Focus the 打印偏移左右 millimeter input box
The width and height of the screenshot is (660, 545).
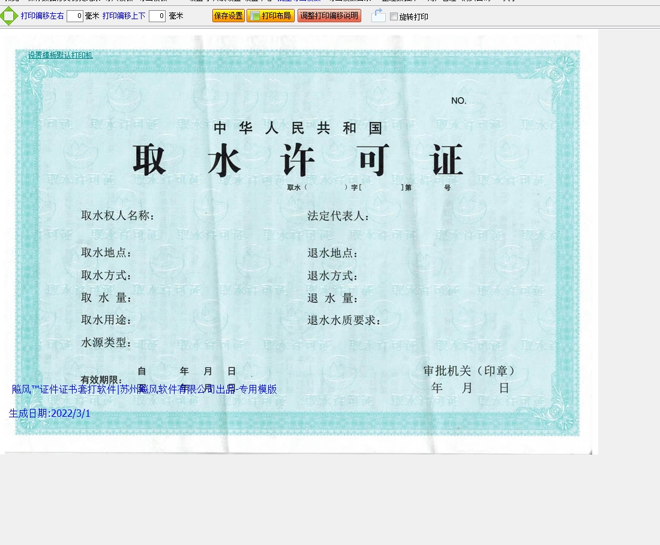[x=74, y=16]
